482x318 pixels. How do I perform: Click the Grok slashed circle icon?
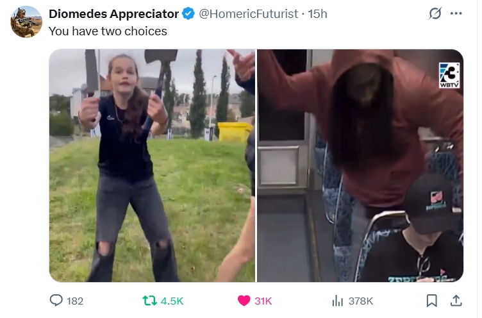click(435, 13)
